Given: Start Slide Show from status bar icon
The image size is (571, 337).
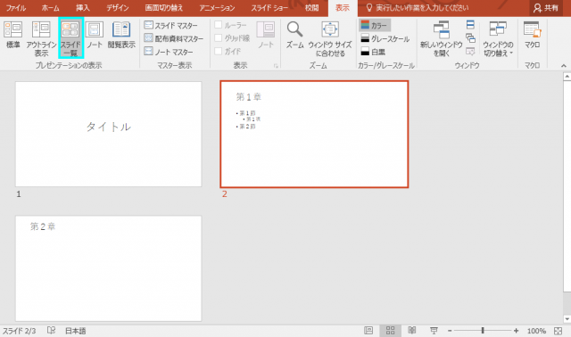Looking at the screenshot, I should (434, 331).
